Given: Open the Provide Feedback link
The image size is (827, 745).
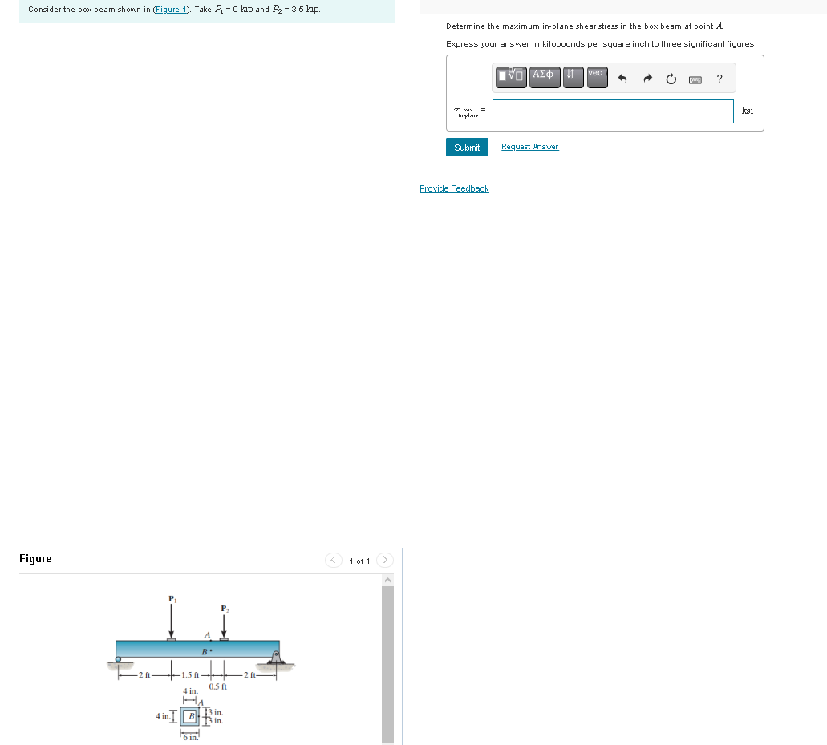Looking at the screenshot, I should (454, 188).
